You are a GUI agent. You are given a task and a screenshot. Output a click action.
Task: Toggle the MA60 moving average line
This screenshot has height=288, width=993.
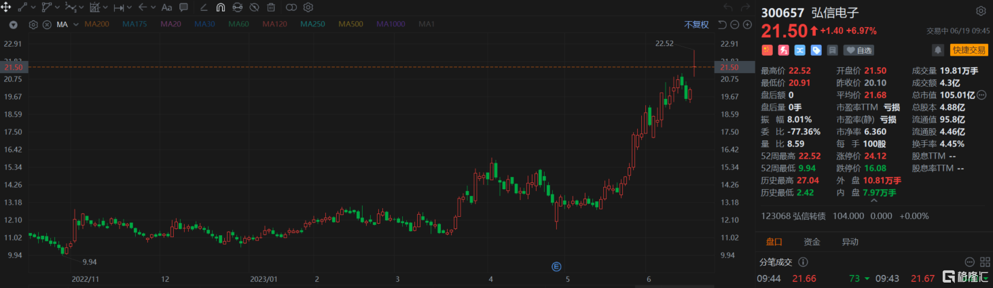(x=238, y=24)
